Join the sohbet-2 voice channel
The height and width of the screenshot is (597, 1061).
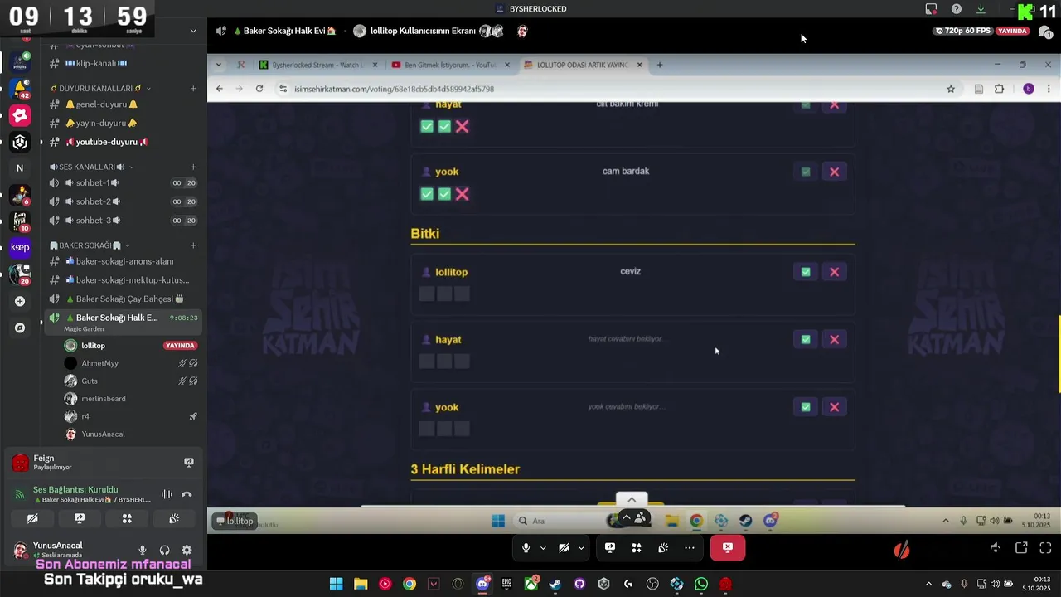click(x=122, y=201)
